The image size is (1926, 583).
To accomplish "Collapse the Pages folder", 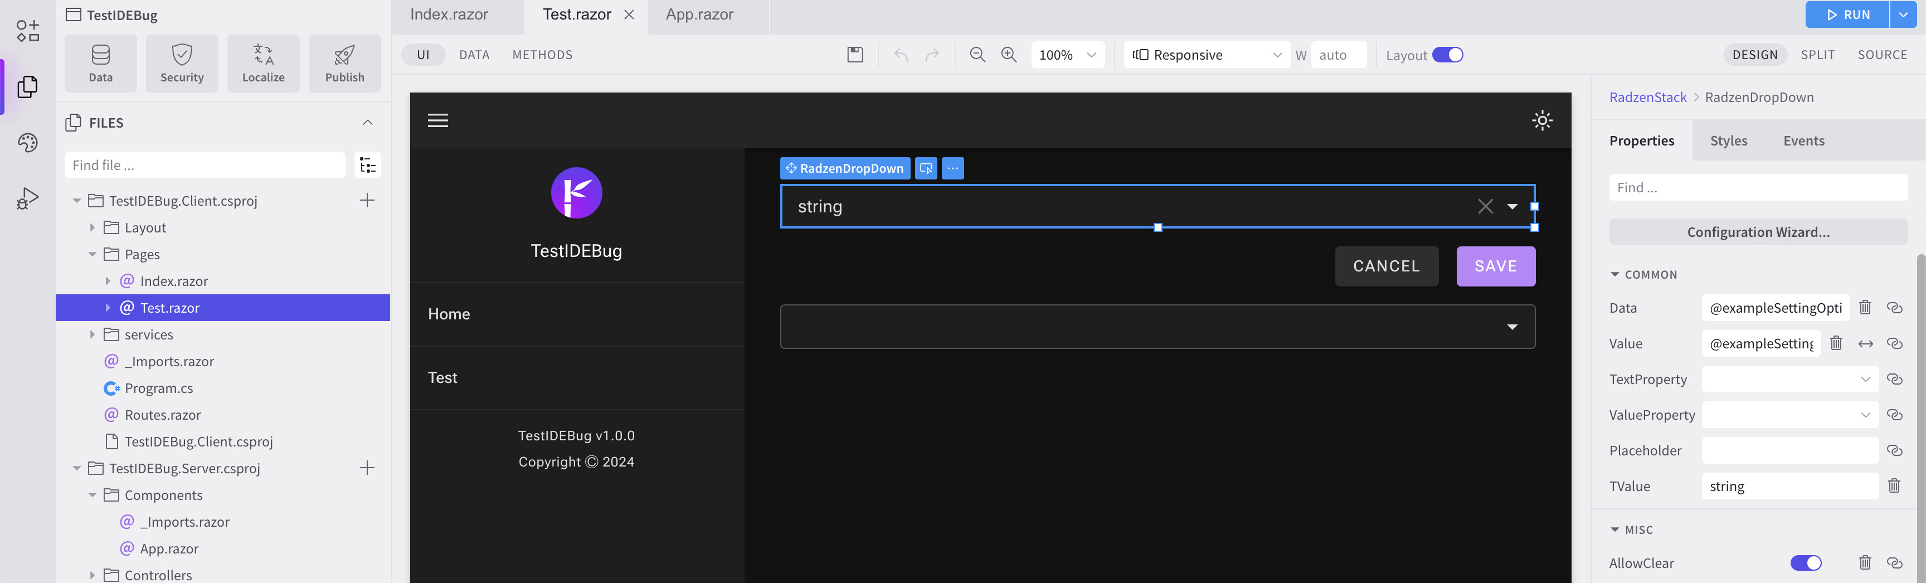I will point(92,254).
